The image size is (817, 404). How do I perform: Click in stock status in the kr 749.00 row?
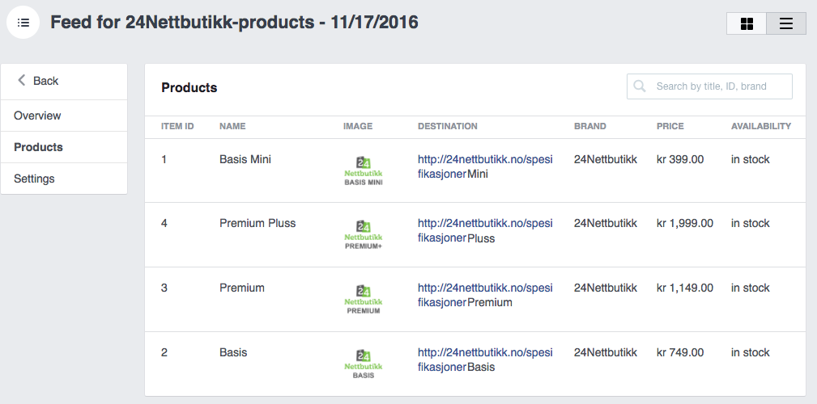pos(751,352)
